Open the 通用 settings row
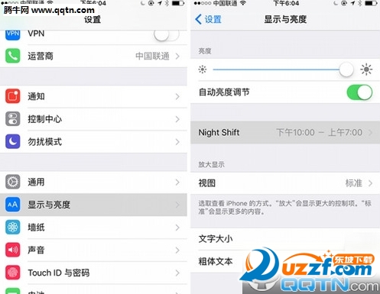Image resolution: width=380 pixels, height=294 pixels. pyautogui.click(x=93, y=183)
